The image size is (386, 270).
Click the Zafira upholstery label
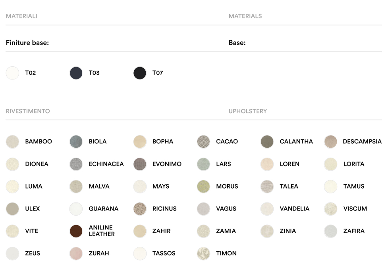[x=354, y=231]
